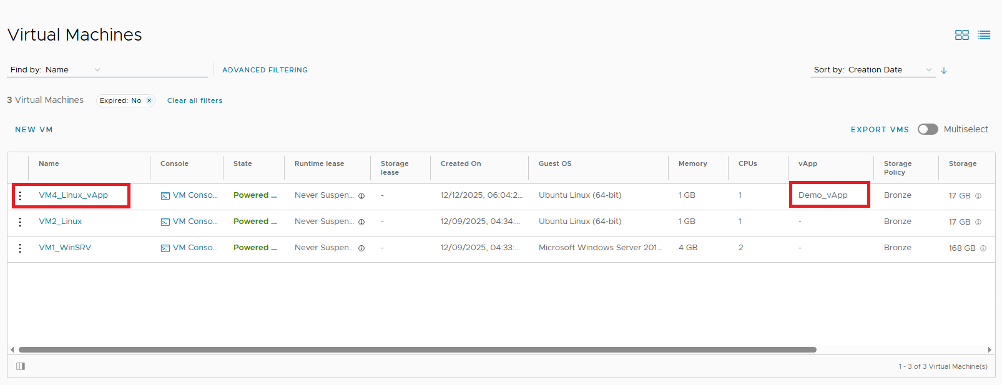The height and width of the screenshot is (385, 1002).
Task: Open actions menu for VM4_Linux_vApp
Action: [20, 196]
